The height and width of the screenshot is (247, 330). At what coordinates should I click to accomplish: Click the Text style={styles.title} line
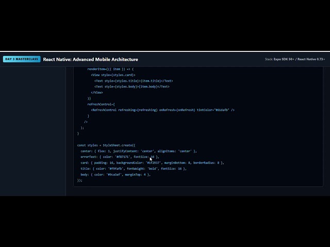pyautogui.click(x=134, y=81)
